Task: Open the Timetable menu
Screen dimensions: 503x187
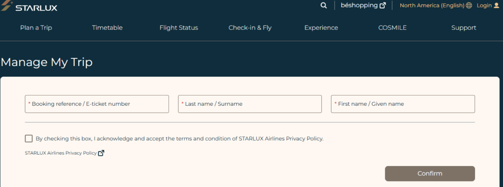Action: (x=107, y=28)
